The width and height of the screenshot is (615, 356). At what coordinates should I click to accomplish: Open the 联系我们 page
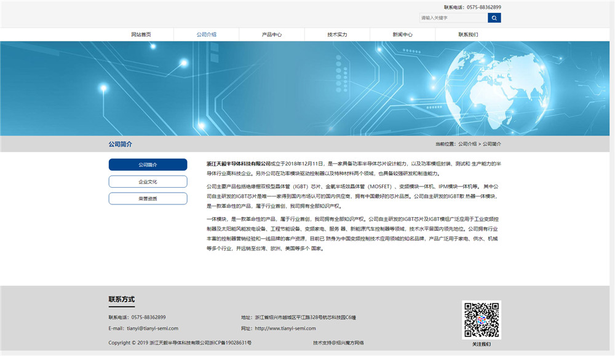pyautogui.click(x=469, y=34)
